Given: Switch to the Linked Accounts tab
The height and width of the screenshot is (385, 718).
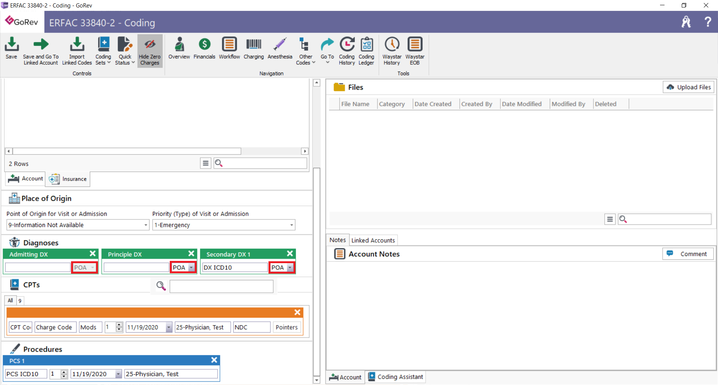Looking at the screenshot, I should pos(373,240).
